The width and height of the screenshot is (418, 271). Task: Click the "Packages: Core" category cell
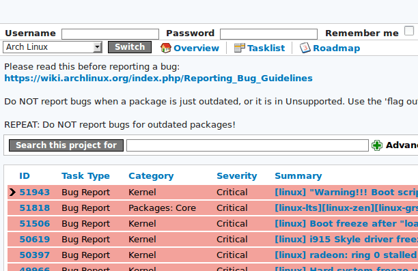point(162,208)
